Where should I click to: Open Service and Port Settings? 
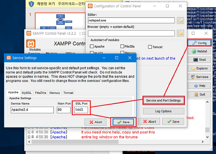click(163, 100)
